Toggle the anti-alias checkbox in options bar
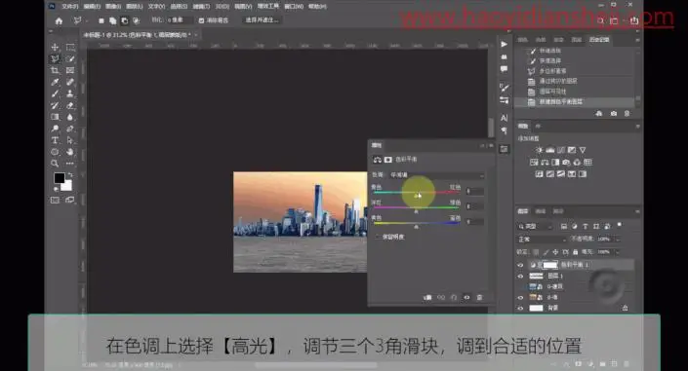Image resolution: width=688 pixels, height=371 pixels. point(201,20)
